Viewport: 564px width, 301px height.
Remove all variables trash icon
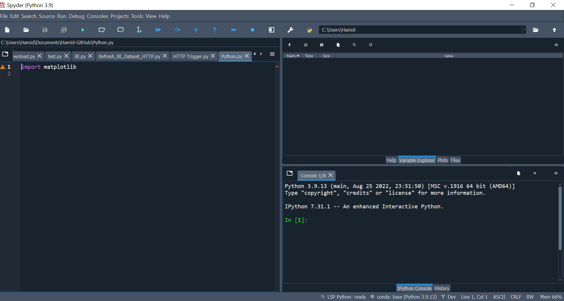tap(338, 45)
